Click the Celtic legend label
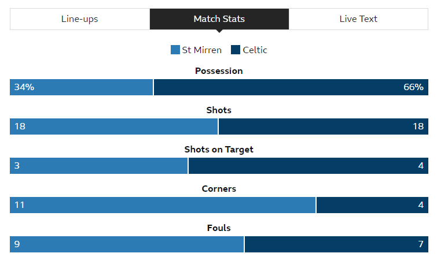448x268 pixels. click(x=255, y=50)
